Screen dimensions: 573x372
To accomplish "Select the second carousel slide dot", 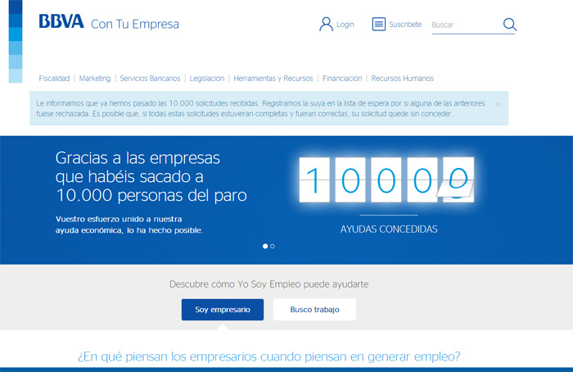I will point(273,246).
